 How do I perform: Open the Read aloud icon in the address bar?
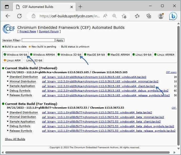[x=105, y=16]
